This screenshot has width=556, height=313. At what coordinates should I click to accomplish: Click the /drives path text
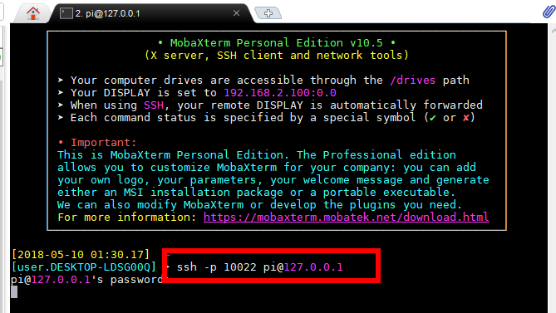coord(412,80)
